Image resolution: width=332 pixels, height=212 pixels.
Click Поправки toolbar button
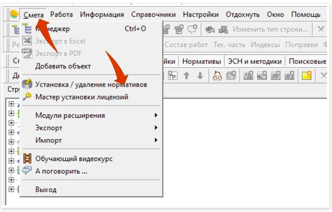[x=301, y=45]
